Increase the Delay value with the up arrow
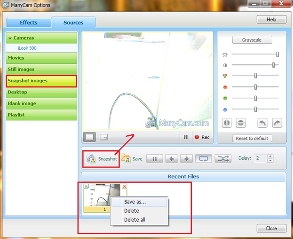The width and height of the screenshot is (293, 239). (270, 156)
